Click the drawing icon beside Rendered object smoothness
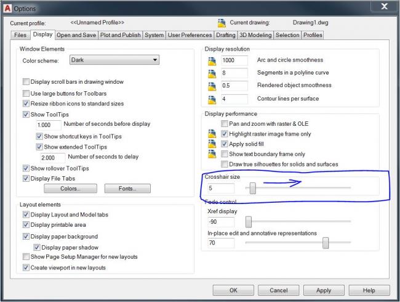 pos(213,86)
